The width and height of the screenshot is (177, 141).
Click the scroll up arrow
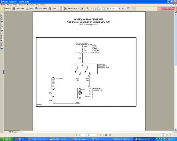click(x=176, y=14)
